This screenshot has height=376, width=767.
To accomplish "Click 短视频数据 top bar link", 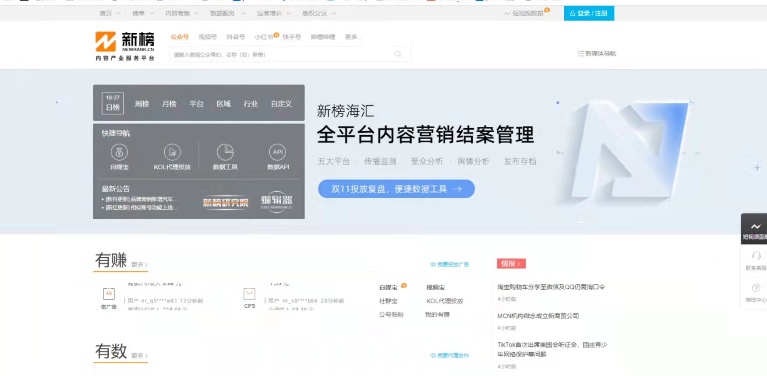I will pyautogui.click(x=527, y=14).
